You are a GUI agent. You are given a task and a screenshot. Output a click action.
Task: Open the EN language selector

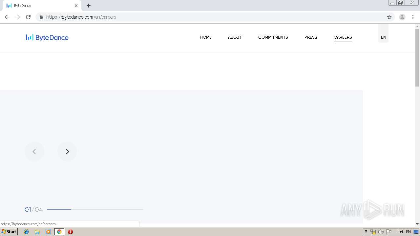(x=383, y=37)
